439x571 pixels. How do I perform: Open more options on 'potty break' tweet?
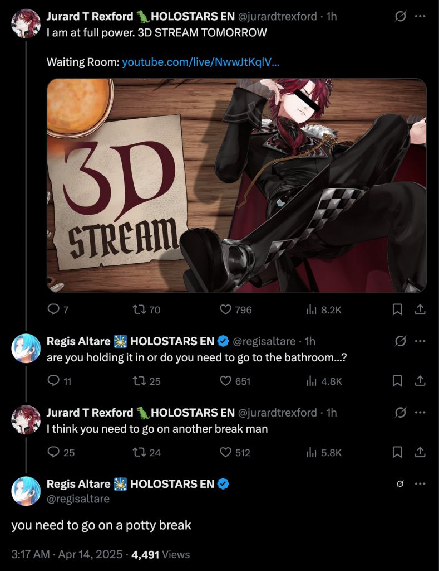pyautogui.click(x=420, y=484)
